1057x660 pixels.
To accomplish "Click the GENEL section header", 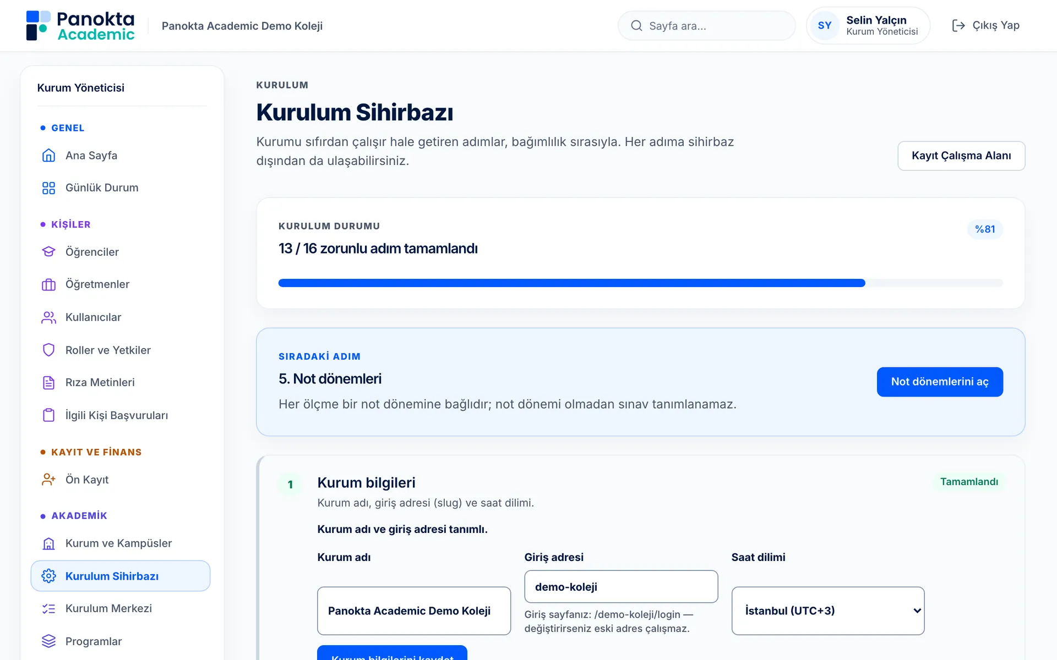I will pyautogui.click(x=68, y=128).
